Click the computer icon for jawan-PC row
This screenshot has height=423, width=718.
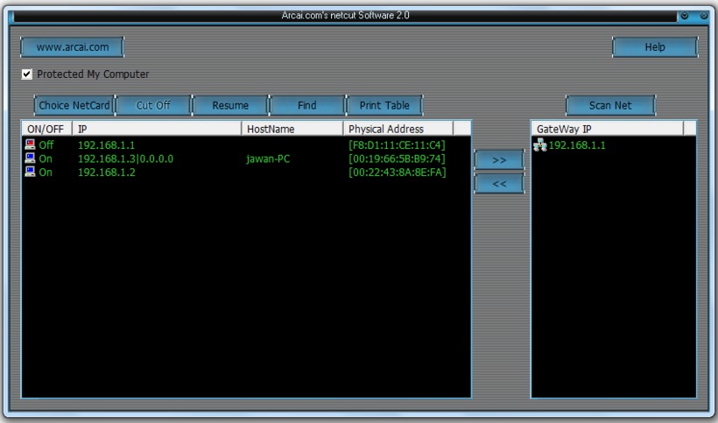tap(30, 159)
